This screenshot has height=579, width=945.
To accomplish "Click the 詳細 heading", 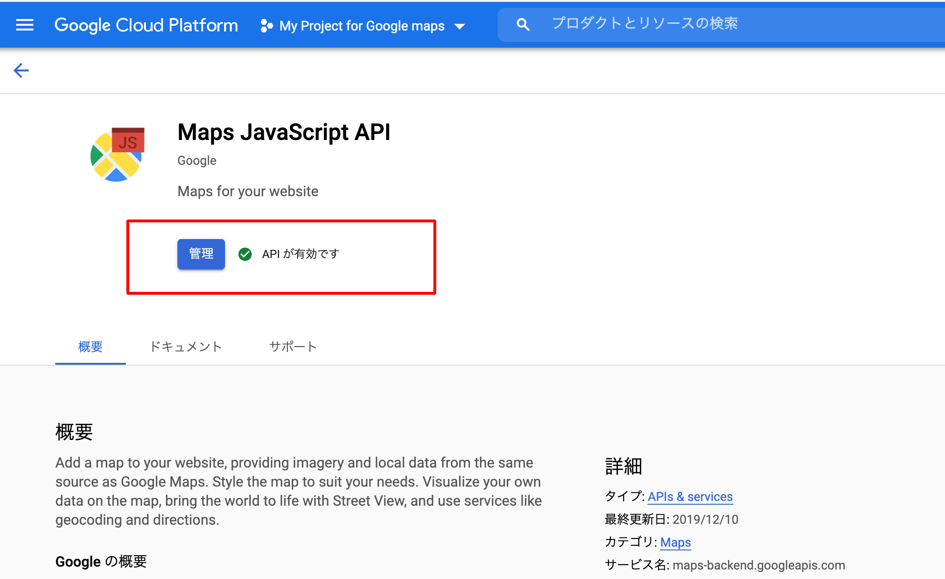I will point(623,466).
